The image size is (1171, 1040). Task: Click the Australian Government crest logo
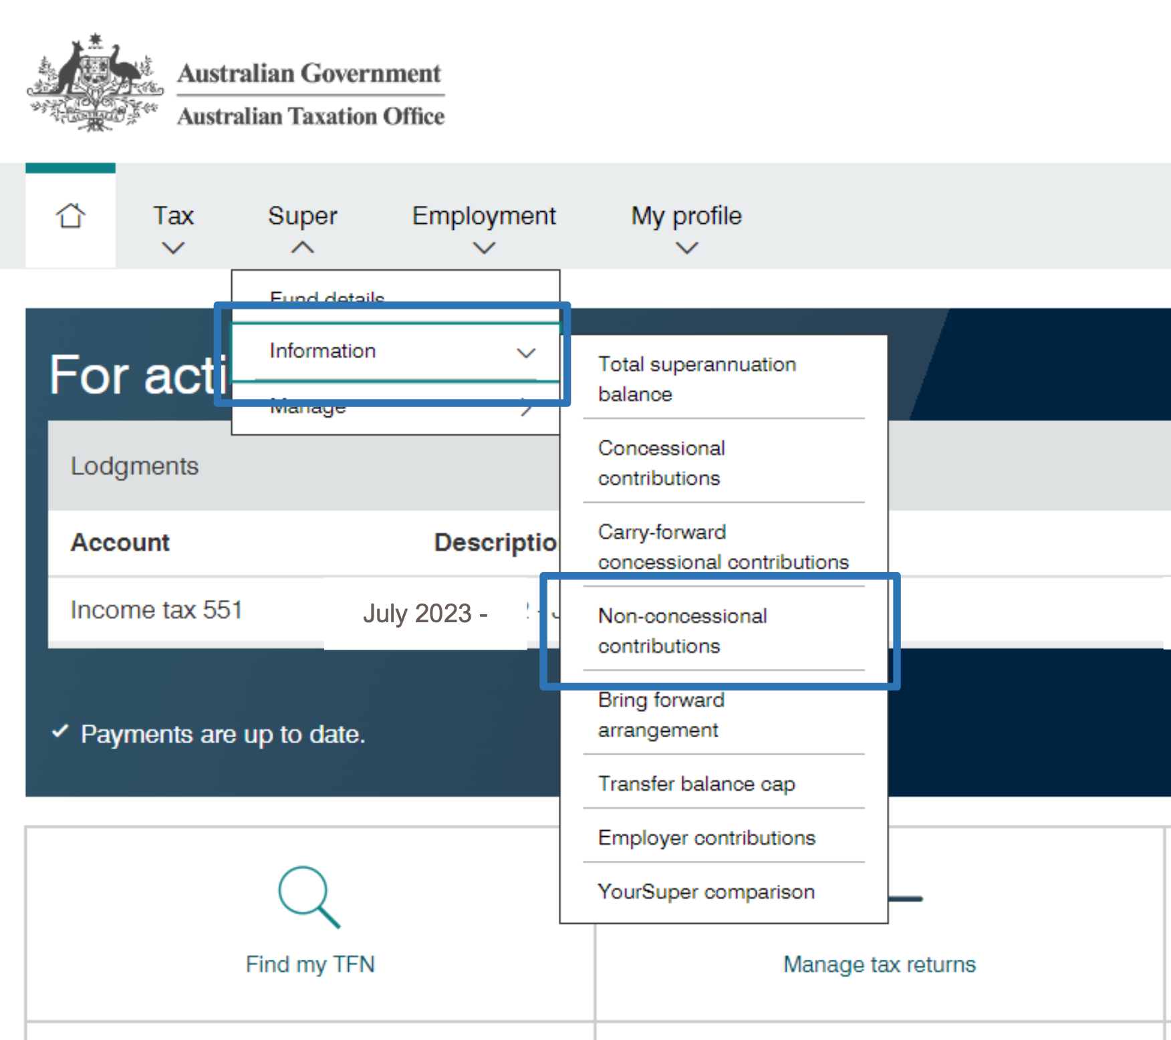94,84
